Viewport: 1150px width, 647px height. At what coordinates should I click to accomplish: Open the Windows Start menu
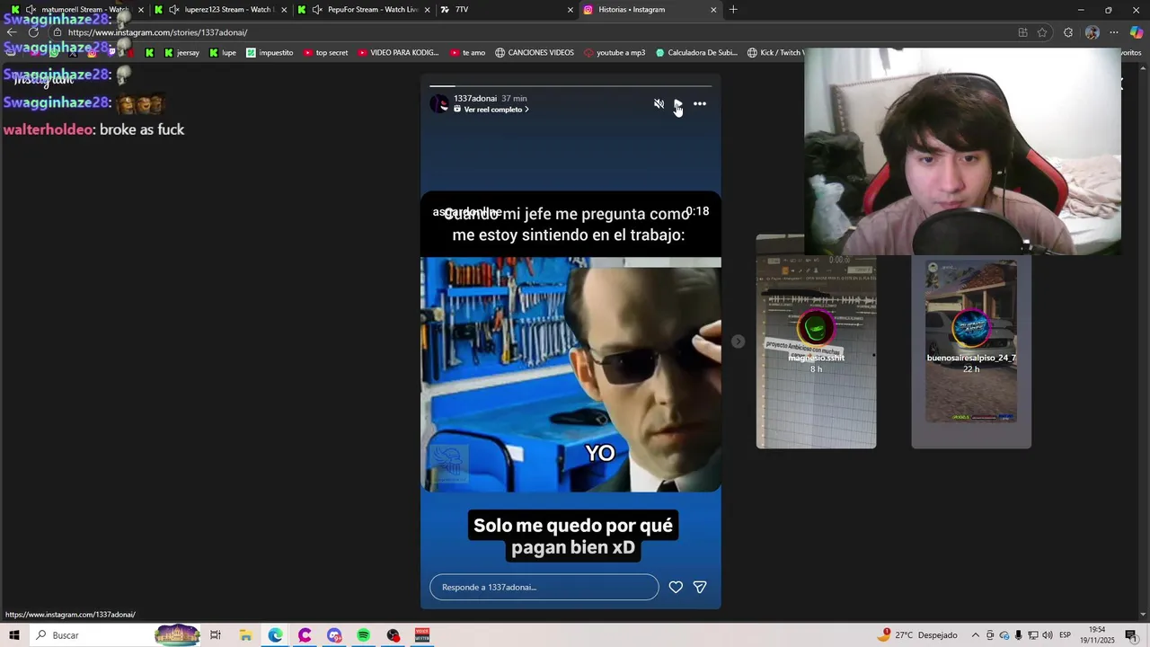tap(14, 635)
